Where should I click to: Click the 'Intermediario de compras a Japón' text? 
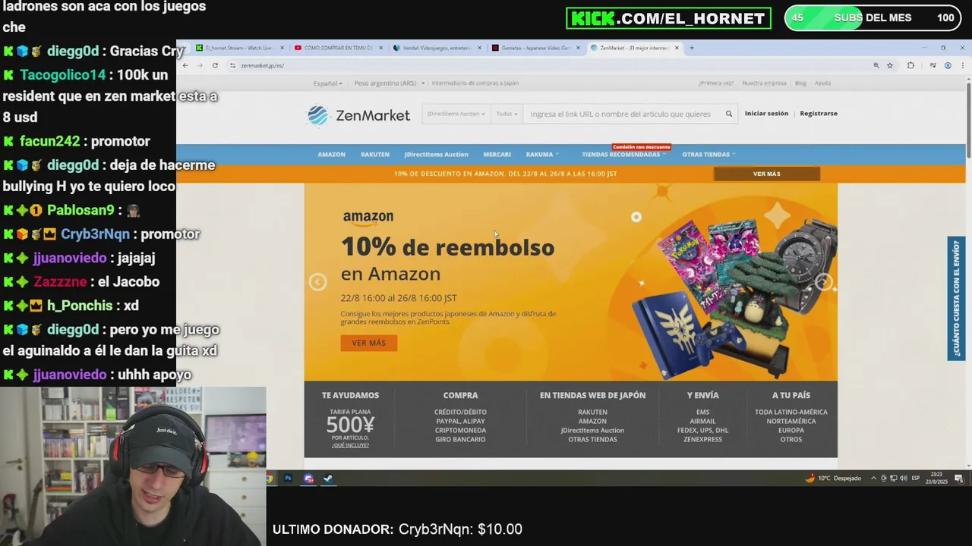click(475, 83)
